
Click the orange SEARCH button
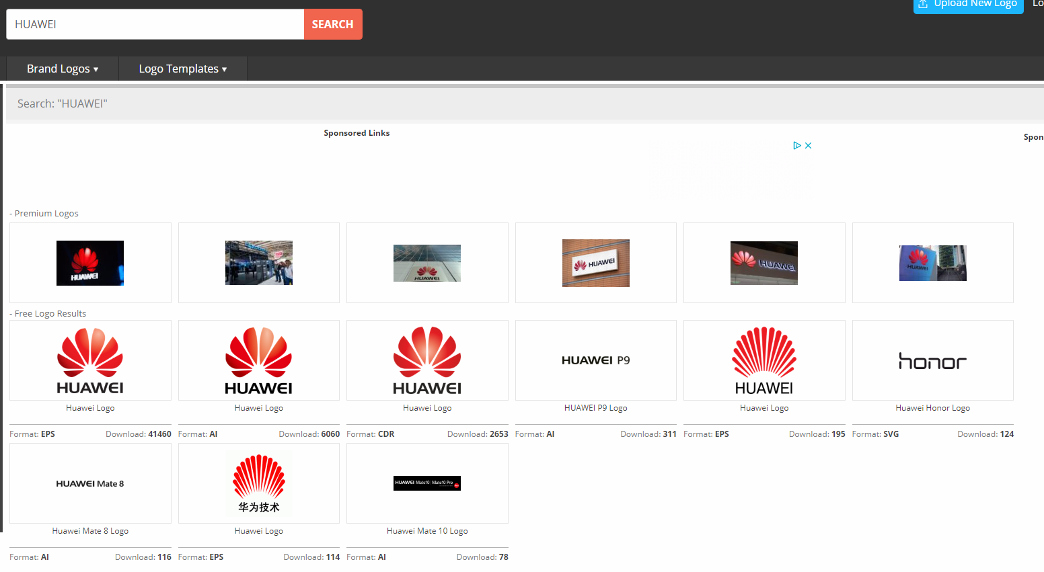pyautogui.click(x=333, y=24)
